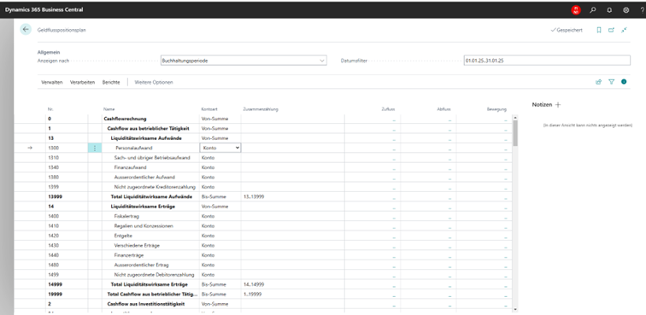Go back using the arrow button

click(26, 29)
